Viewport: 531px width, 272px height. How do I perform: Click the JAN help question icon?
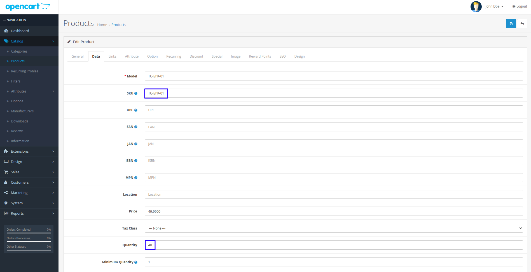click(x=136, y=144)
